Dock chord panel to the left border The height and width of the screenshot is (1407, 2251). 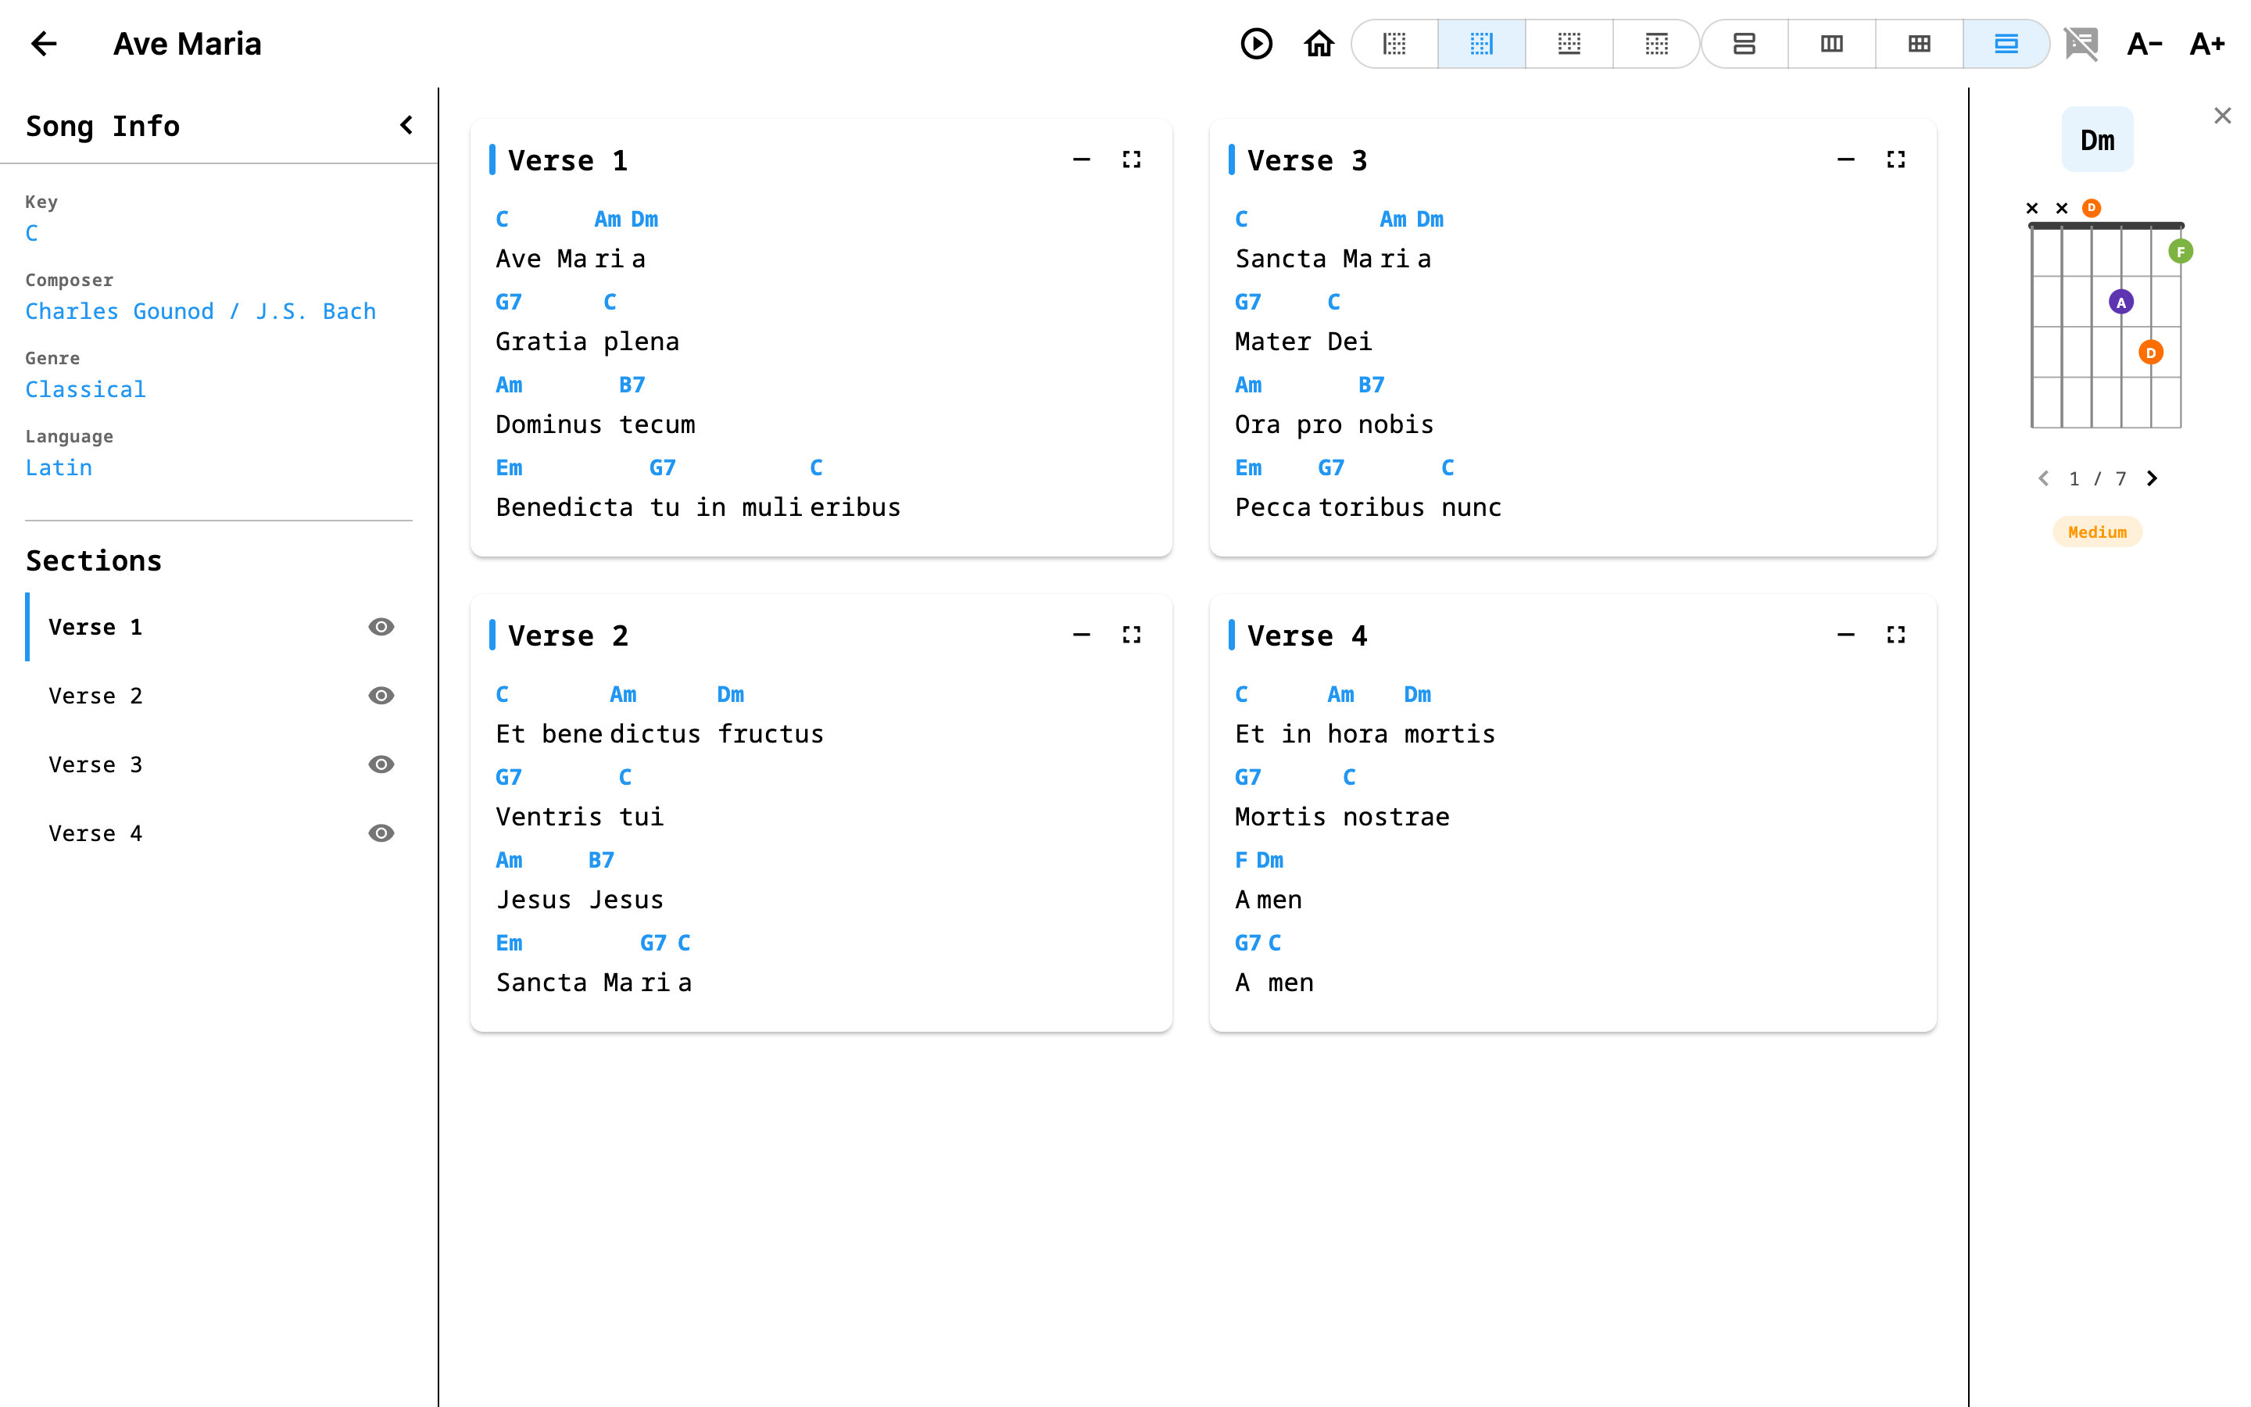coord(1394,44)
